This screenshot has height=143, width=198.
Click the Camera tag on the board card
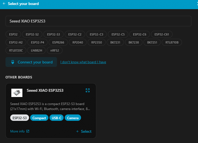73,118
